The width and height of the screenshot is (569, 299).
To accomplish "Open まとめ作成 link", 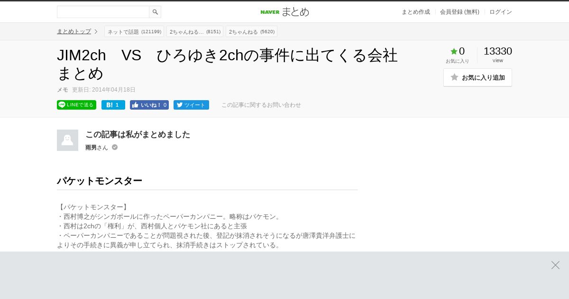I will [x=416, y=12].
